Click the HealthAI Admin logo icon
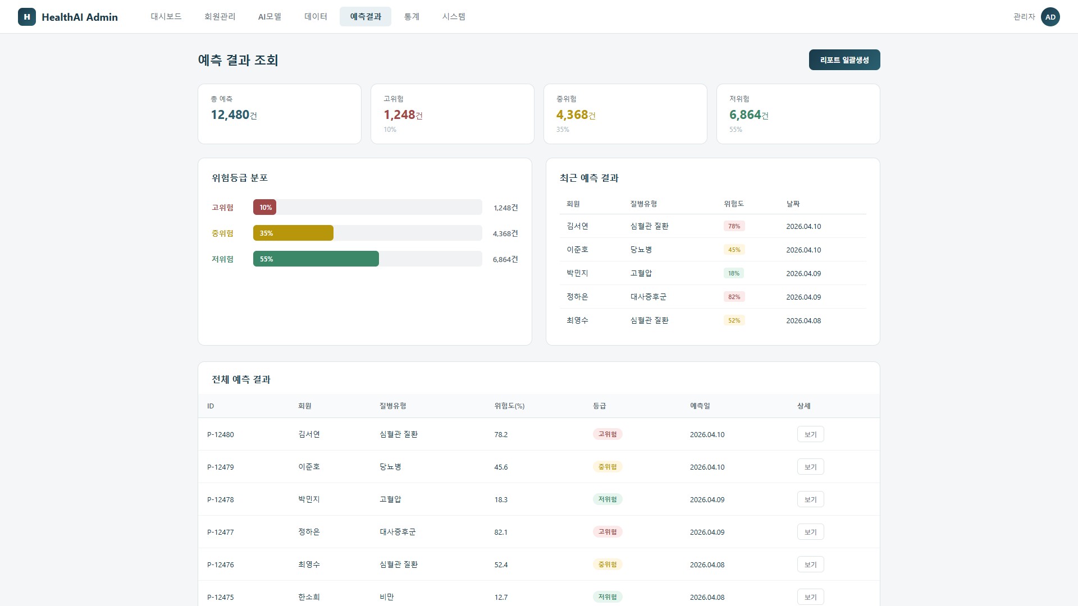 (27, 17)
